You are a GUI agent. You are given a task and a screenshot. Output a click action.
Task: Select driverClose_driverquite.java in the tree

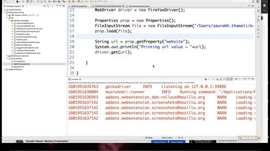click(x=28, y=31)
